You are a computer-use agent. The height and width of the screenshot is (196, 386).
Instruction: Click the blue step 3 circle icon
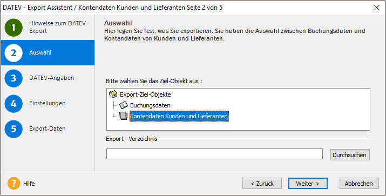(13, 78)
